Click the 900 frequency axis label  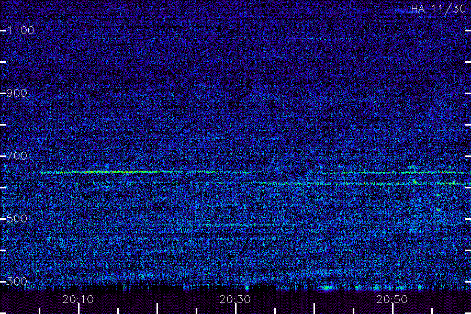click(x=17, y=93)
